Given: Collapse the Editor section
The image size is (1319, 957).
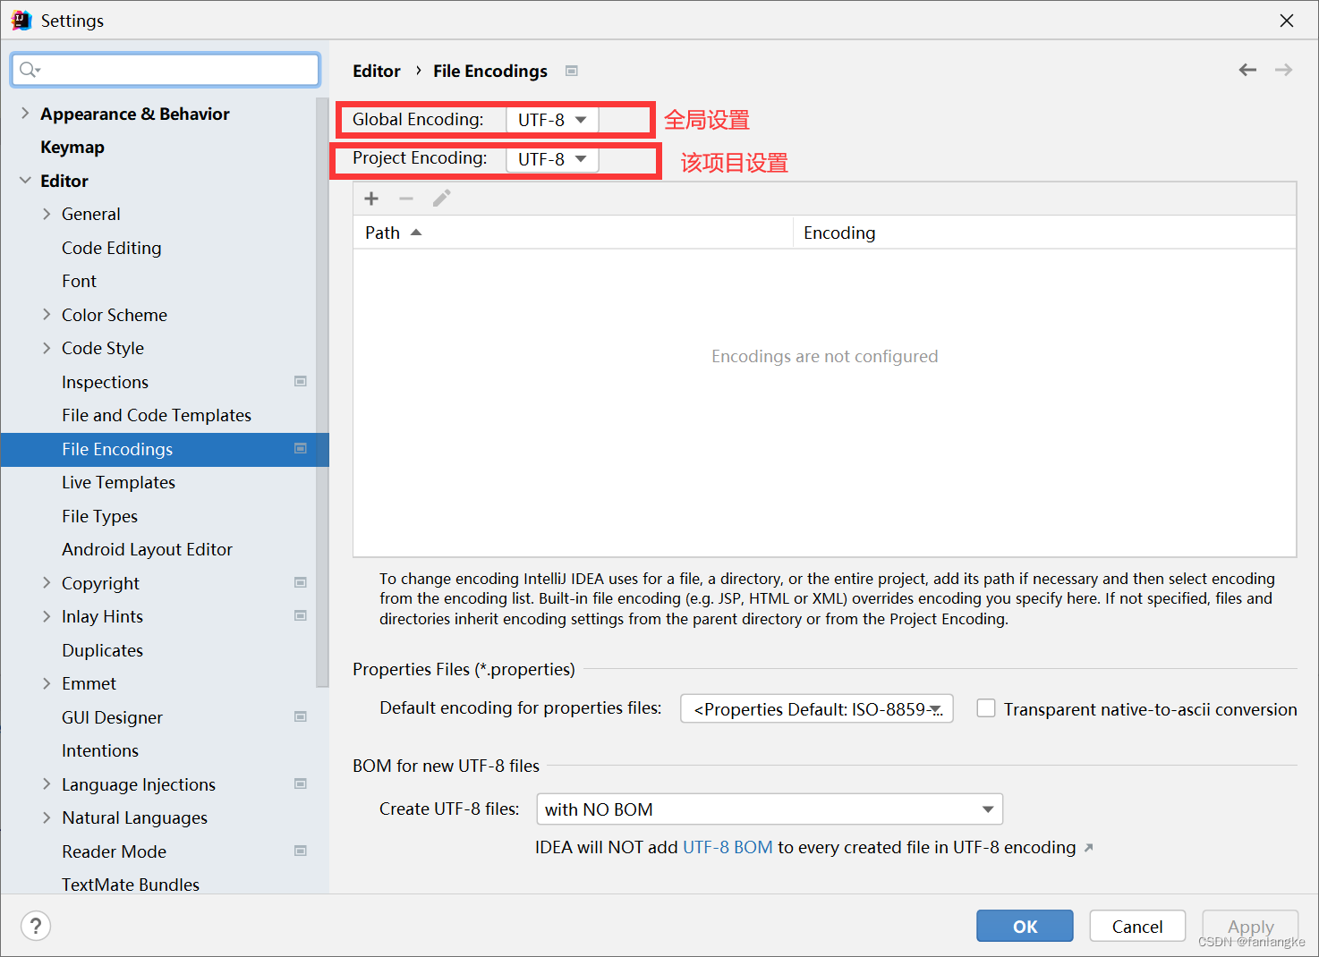Looking at the screenshot, I should [25, 180].
